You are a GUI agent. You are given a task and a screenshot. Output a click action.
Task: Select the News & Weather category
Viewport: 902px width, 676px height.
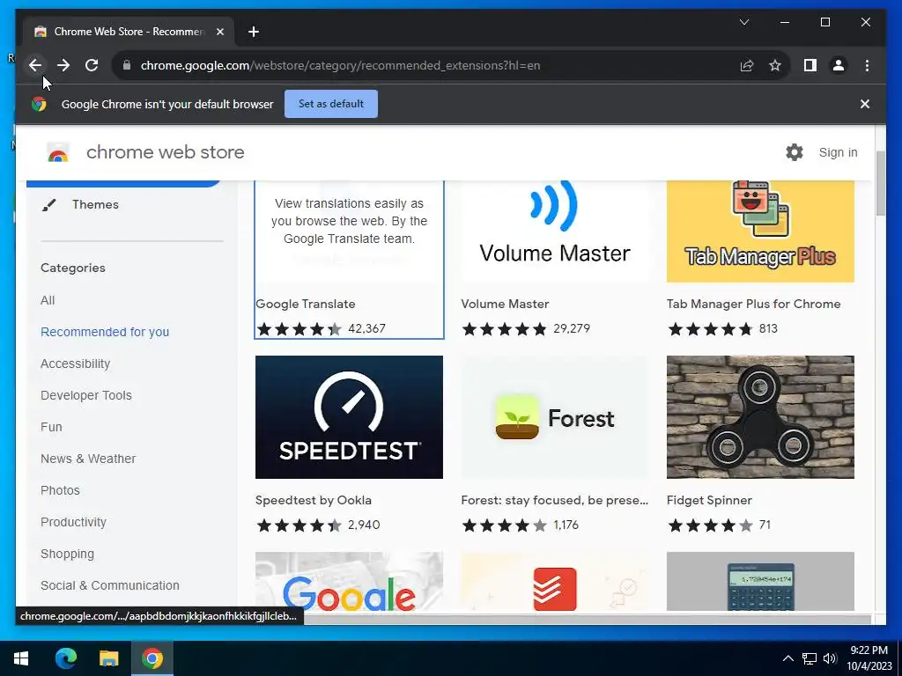(x=88, y=459)
